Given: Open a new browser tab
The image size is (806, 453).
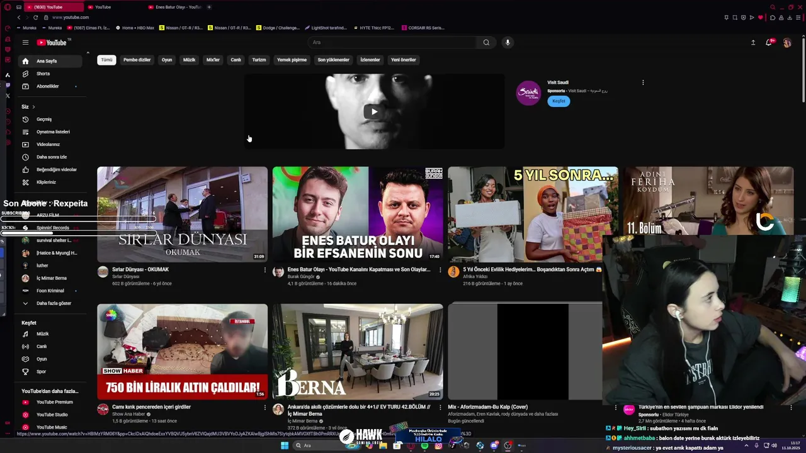Looking at the screenshot, I should point(209,7).
